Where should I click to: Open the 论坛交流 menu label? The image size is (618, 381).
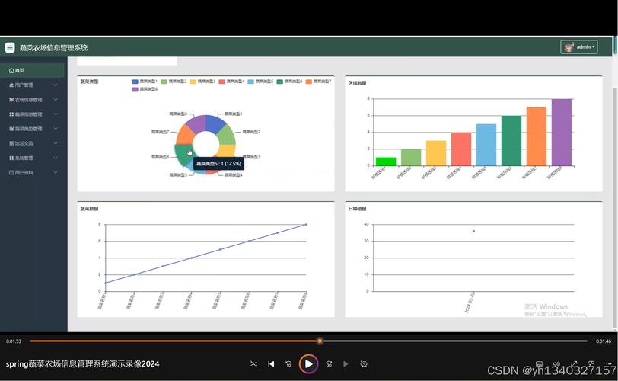click(24, 143)
